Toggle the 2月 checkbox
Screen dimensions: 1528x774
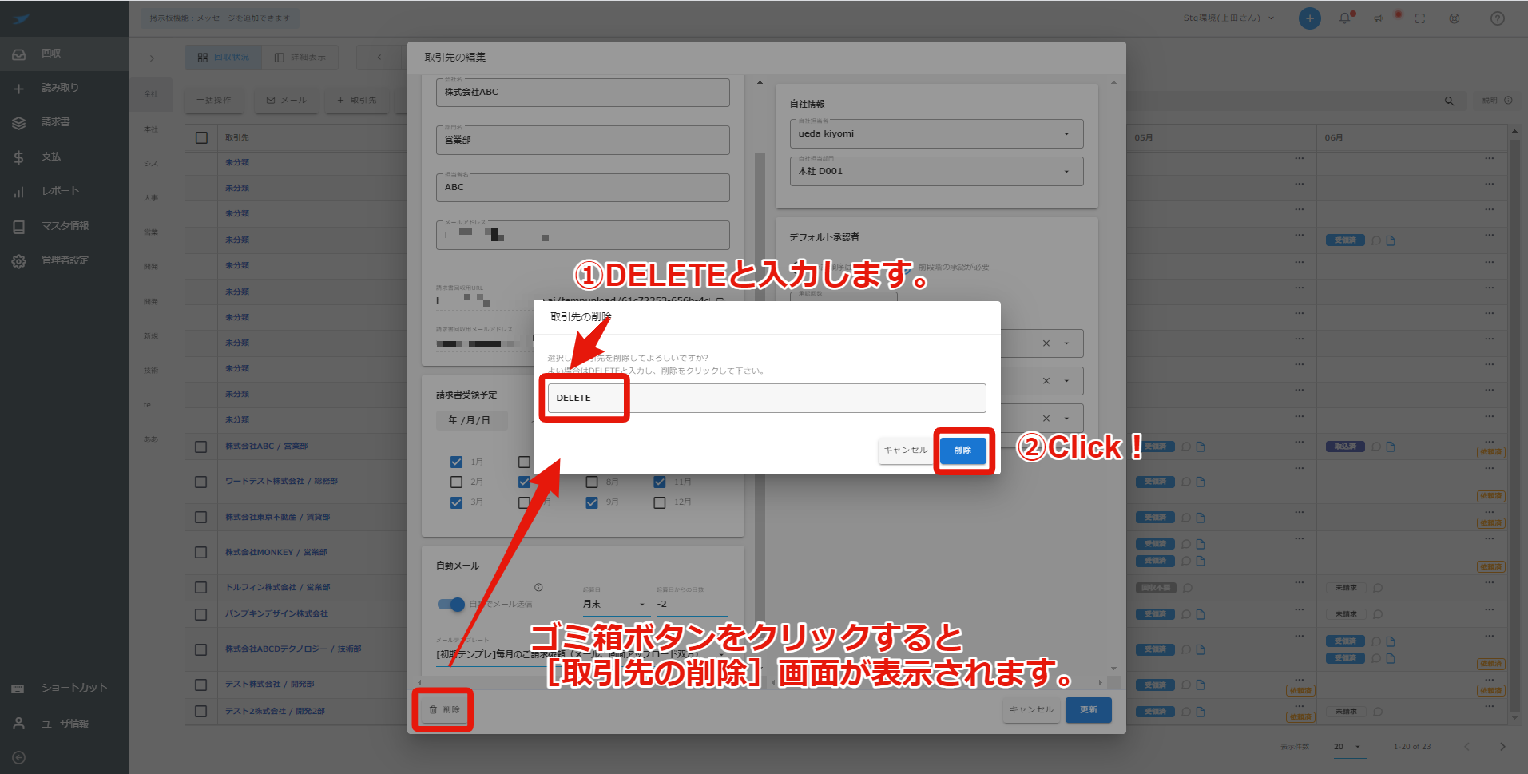[x=456, y=482]
